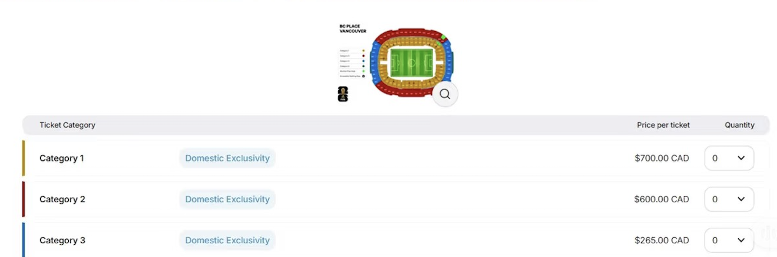
Task: Click the Domestic Exclusivity badge on Category 3
Action: pos(227,240)
